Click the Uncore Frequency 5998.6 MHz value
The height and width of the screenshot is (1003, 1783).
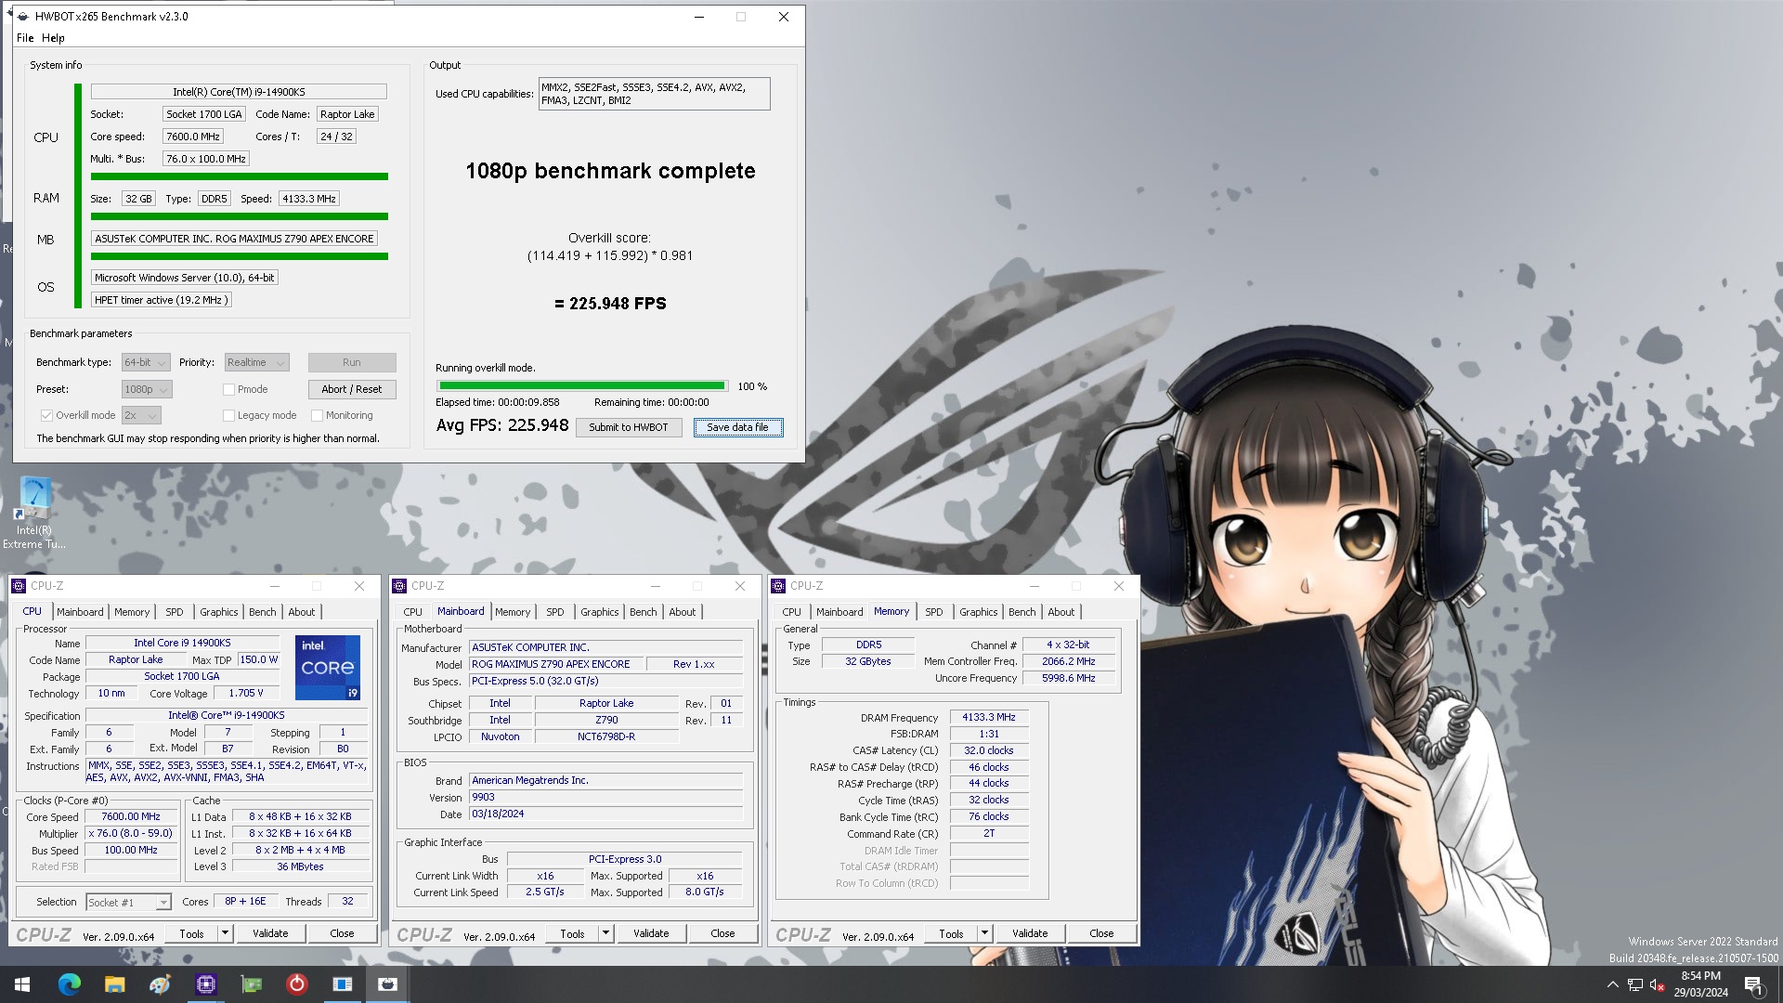[1068, 678]
